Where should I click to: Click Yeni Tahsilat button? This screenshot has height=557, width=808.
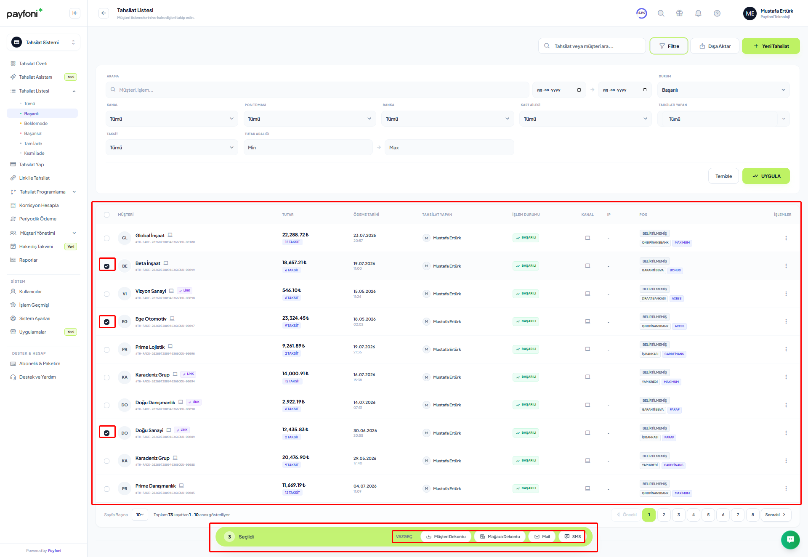tap(771, 46)
